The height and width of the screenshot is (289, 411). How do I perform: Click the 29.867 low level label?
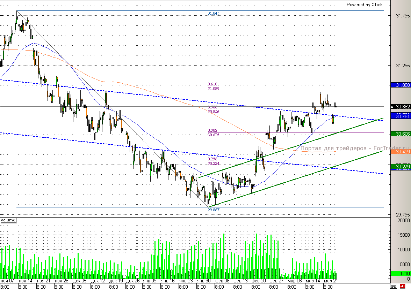213,210
